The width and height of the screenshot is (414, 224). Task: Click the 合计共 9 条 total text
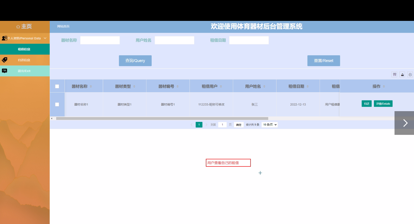point(252,125)
